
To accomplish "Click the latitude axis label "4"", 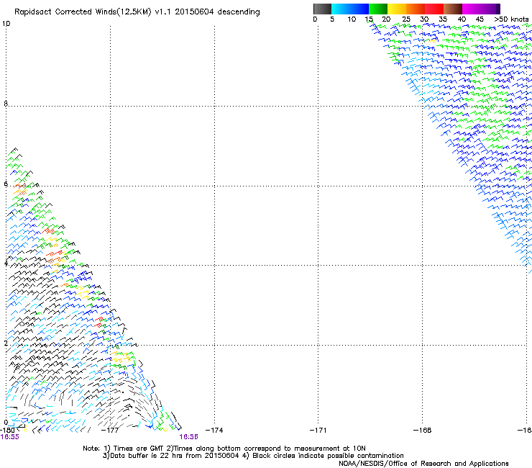I will pyautogui.click(x=6, y=264).
